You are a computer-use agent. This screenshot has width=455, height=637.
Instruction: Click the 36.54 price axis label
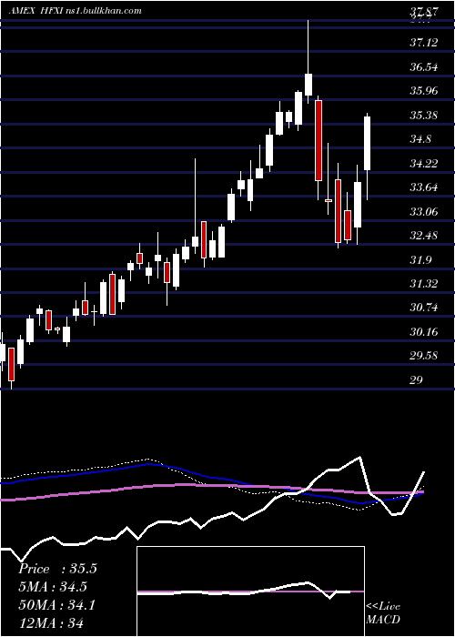pos(424,66)
